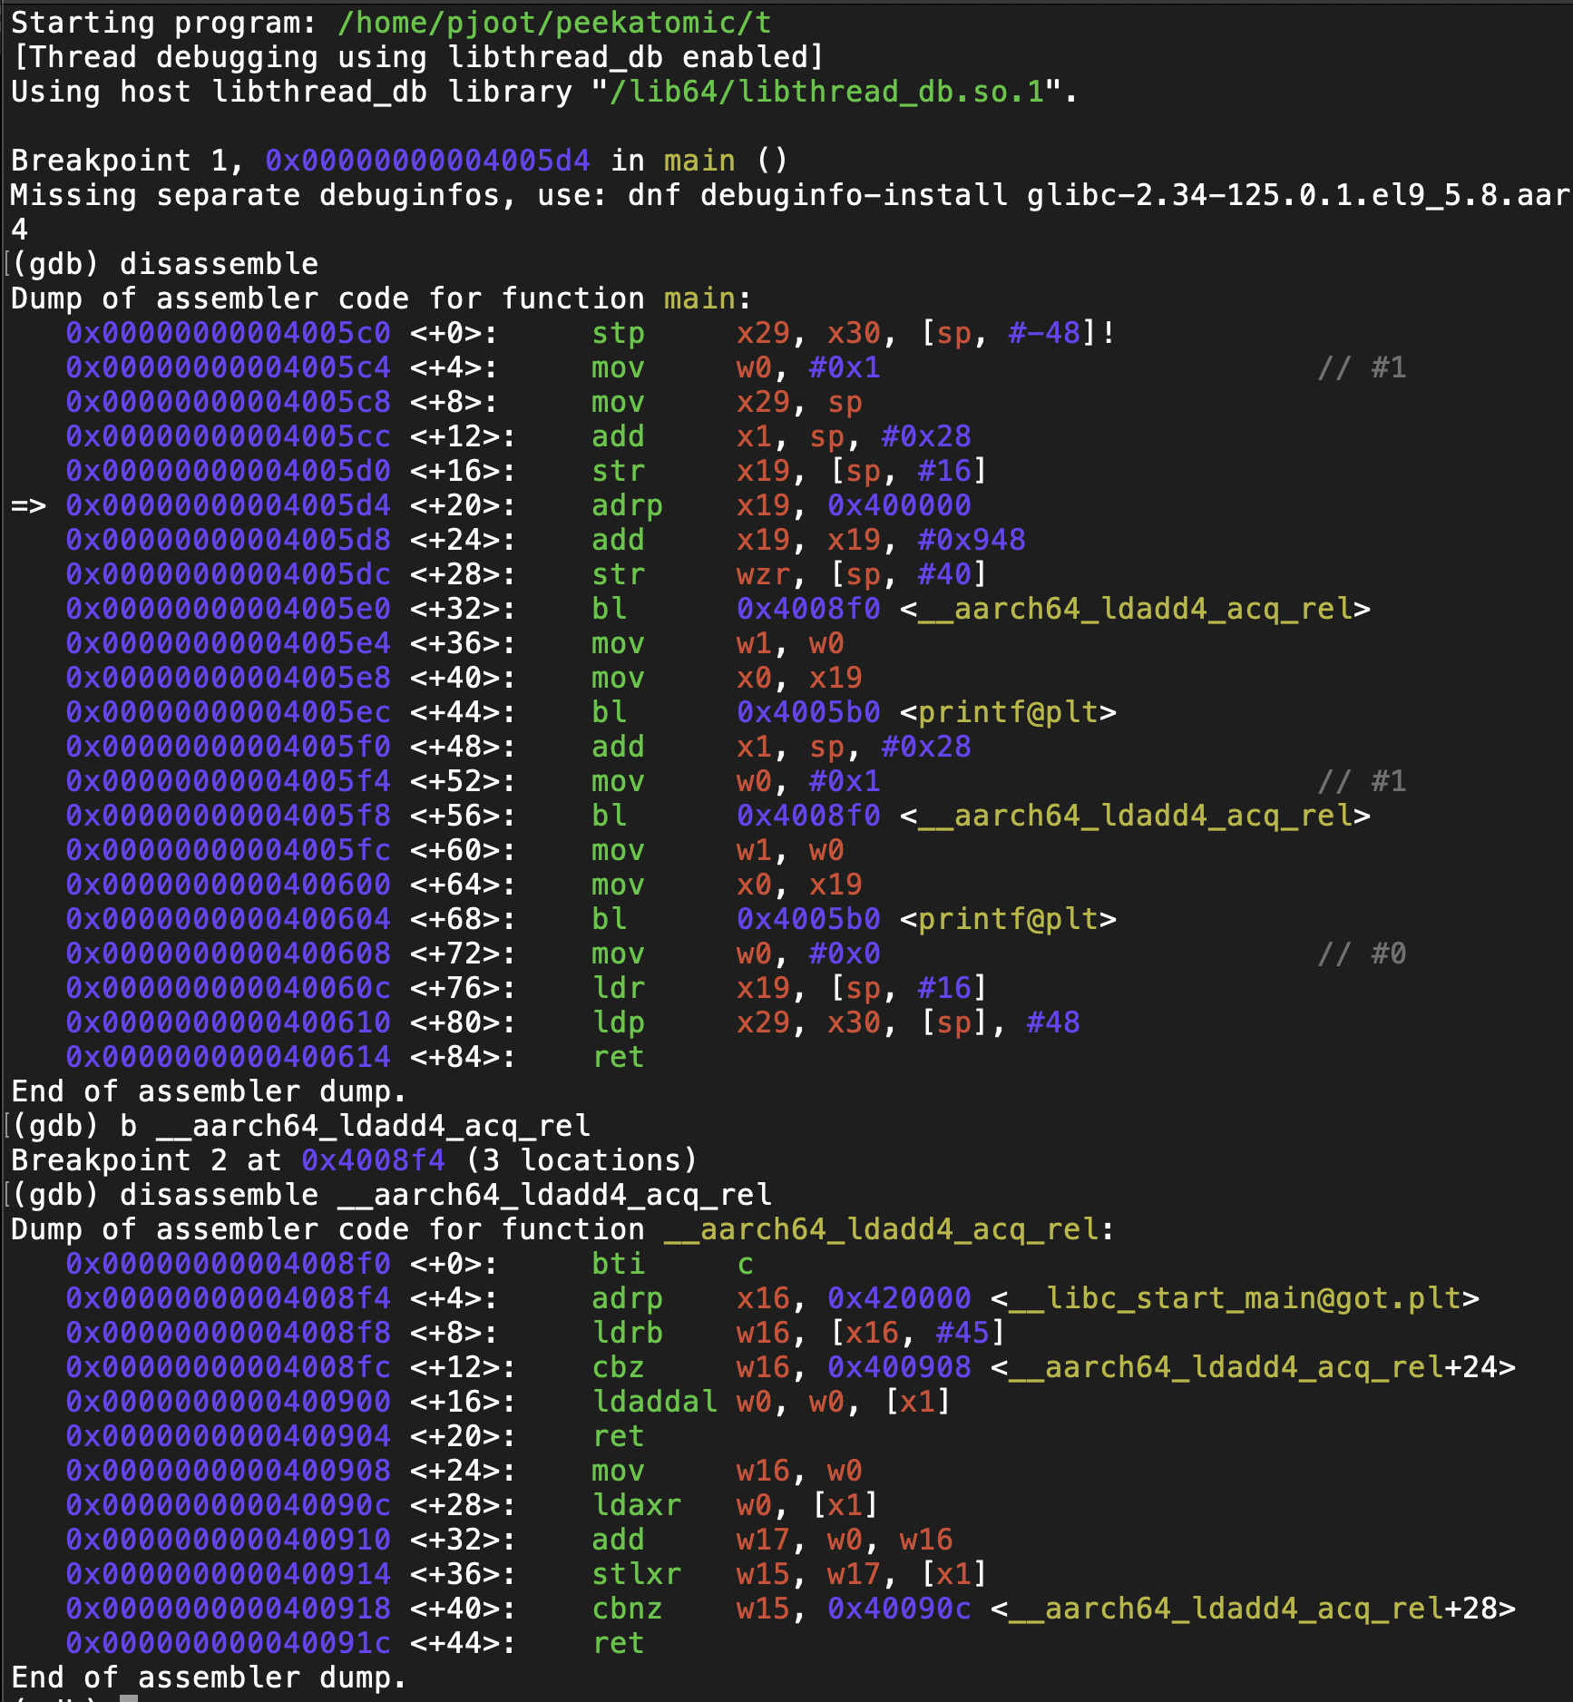Click address 0x00000000004005f0 at offset <+48>

coord(228,747)
